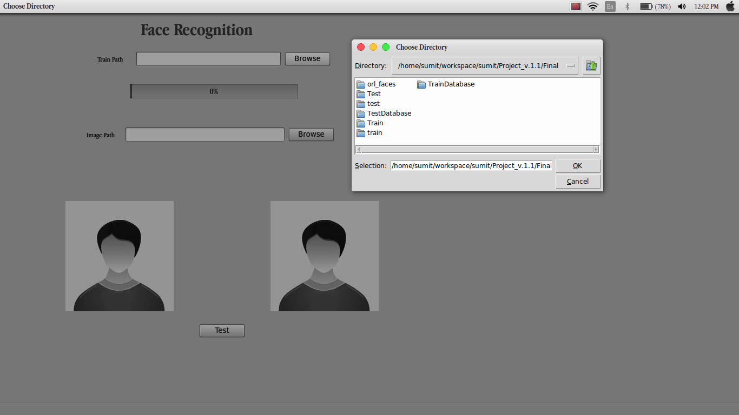The height and width of the screenshot is (415, 739).
Task: Open the Directory path dropdown
Action: click(485, 66)
